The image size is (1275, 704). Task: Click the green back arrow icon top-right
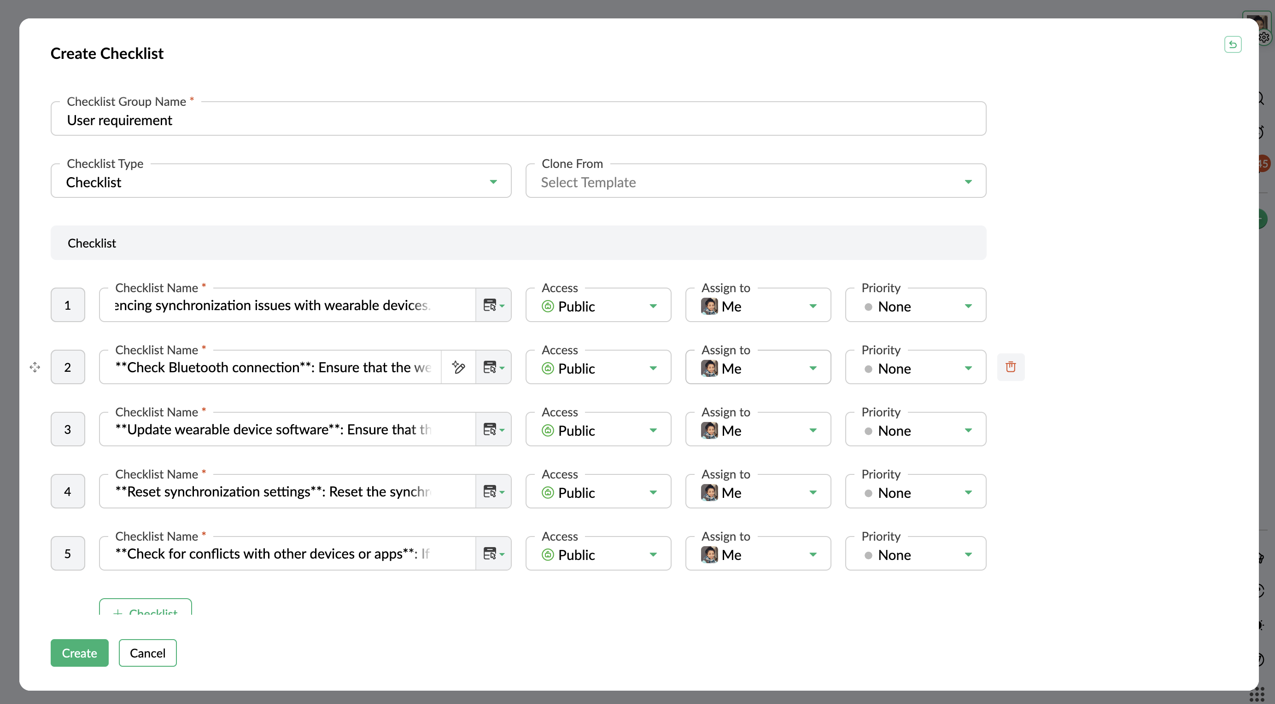[1233, 45]
